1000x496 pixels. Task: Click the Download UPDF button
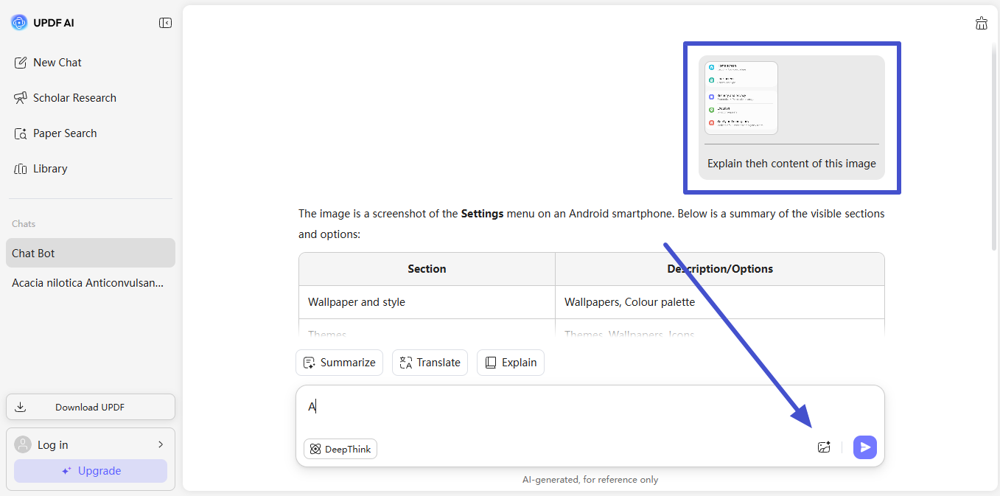pyautogui.click(x=91, y=407)
